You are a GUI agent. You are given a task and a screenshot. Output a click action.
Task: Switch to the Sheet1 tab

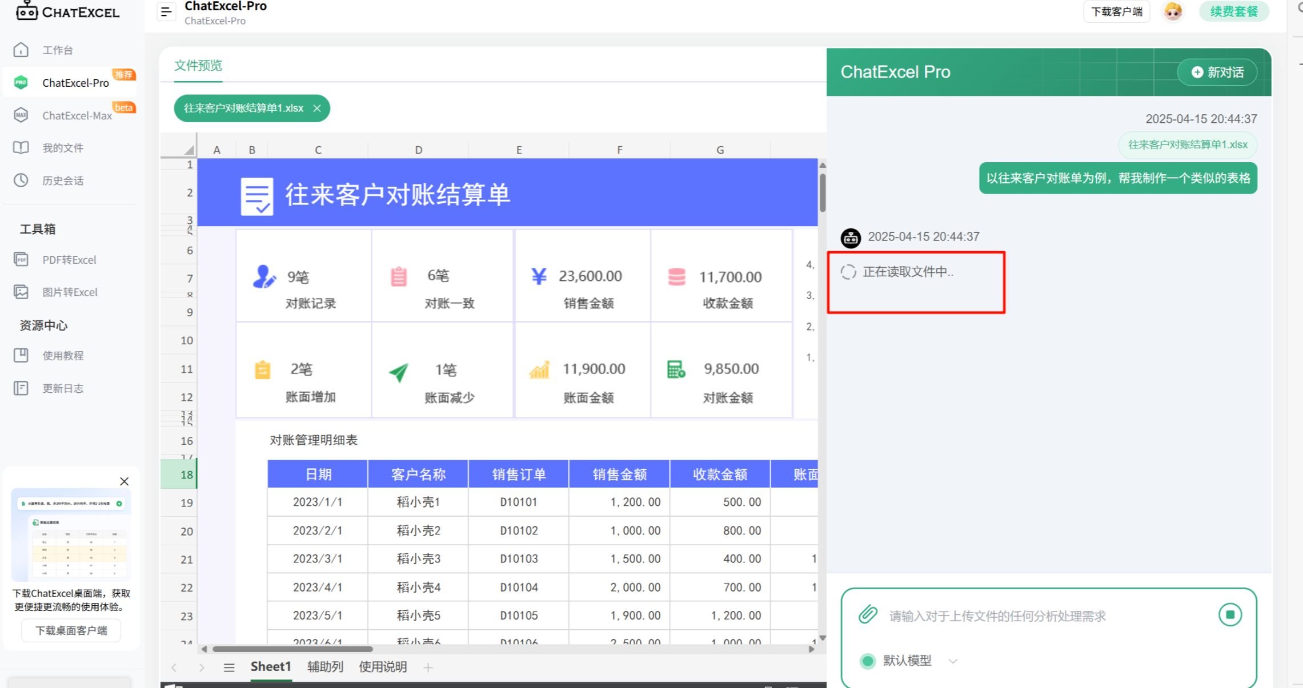tap(271, 667)
